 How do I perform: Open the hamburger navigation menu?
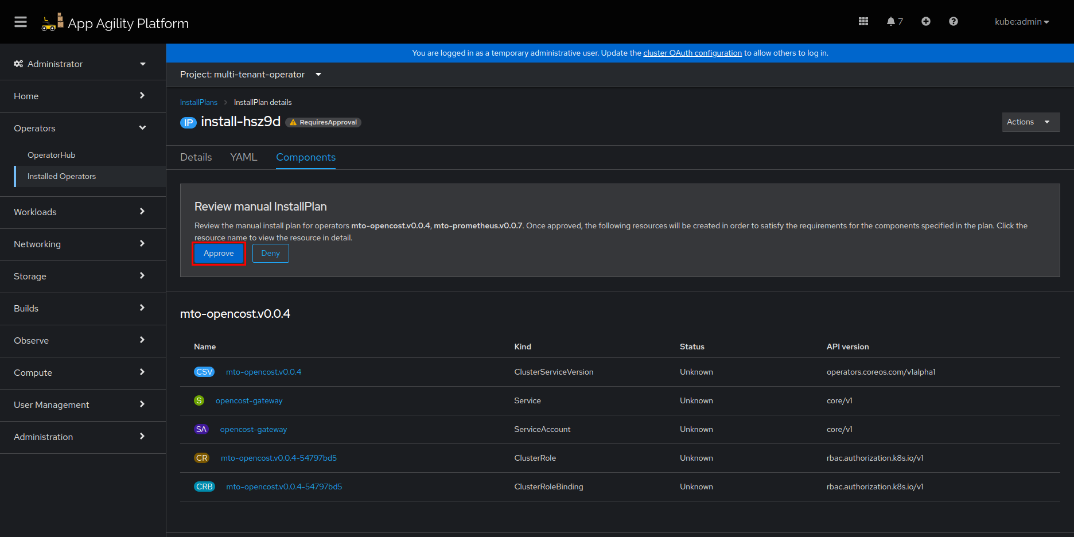(21, 22)
